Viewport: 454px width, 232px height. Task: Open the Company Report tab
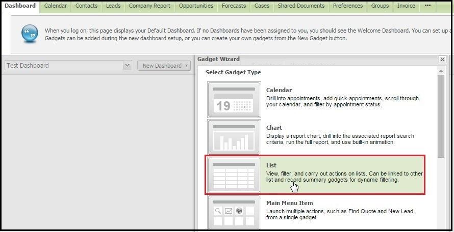150,6
